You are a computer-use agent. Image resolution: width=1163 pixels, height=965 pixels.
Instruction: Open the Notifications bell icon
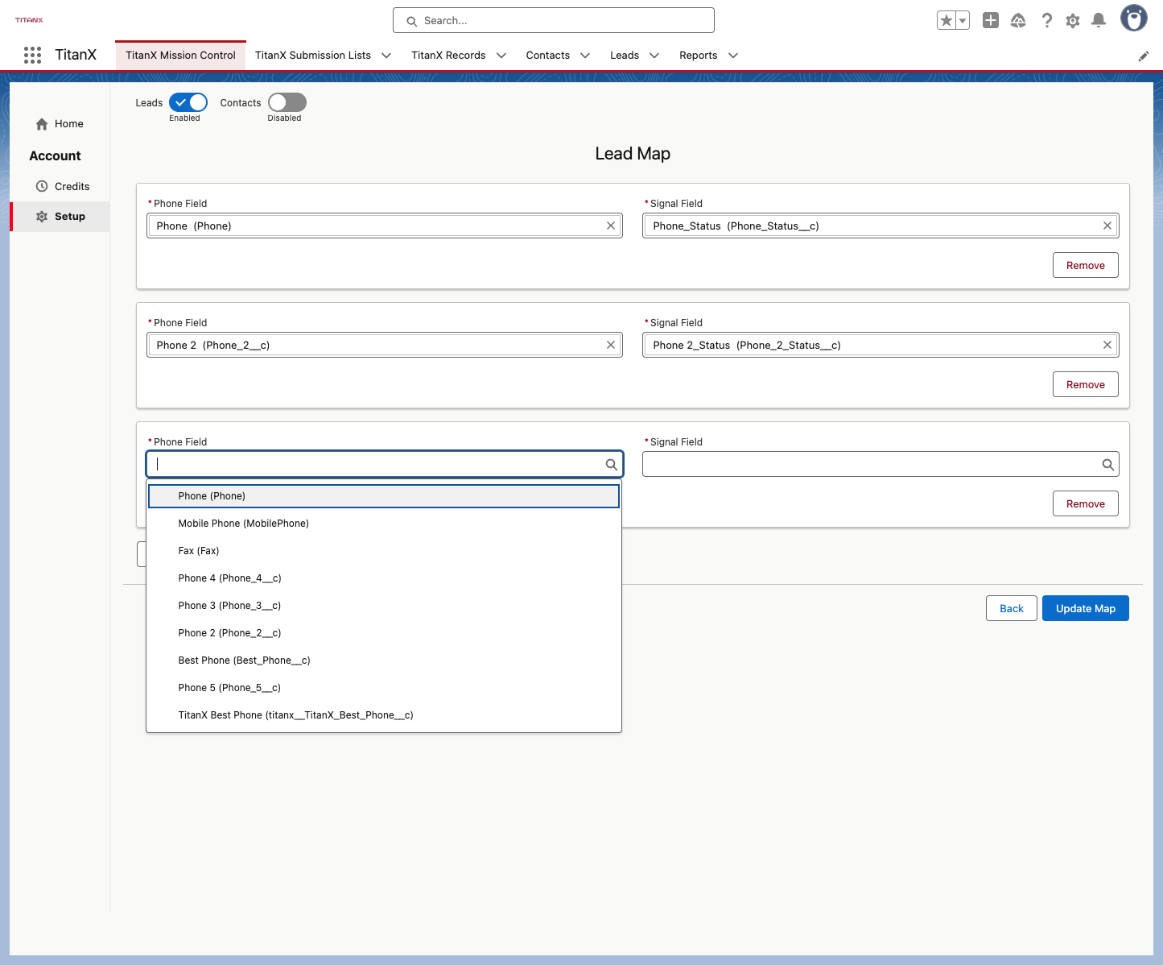coord(1099,20)
